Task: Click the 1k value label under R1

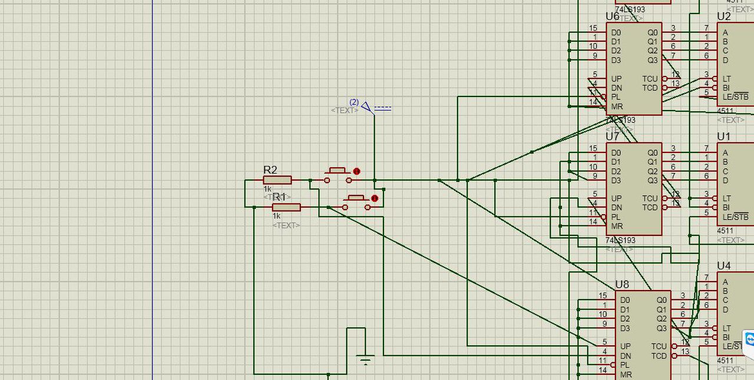Action: click(x=276, y=216)
